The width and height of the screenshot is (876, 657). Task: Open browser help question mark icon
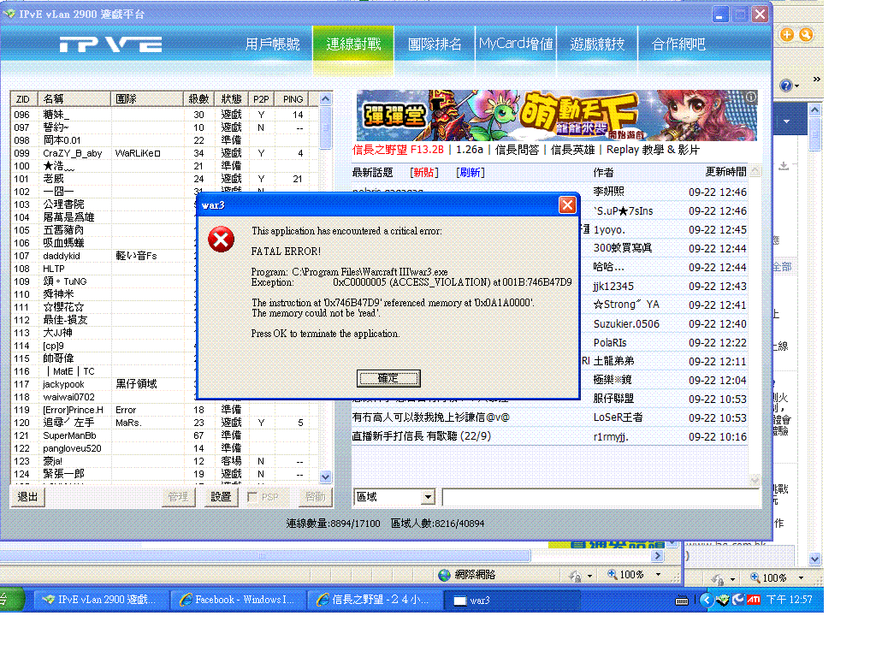click(x=786, y=86)
